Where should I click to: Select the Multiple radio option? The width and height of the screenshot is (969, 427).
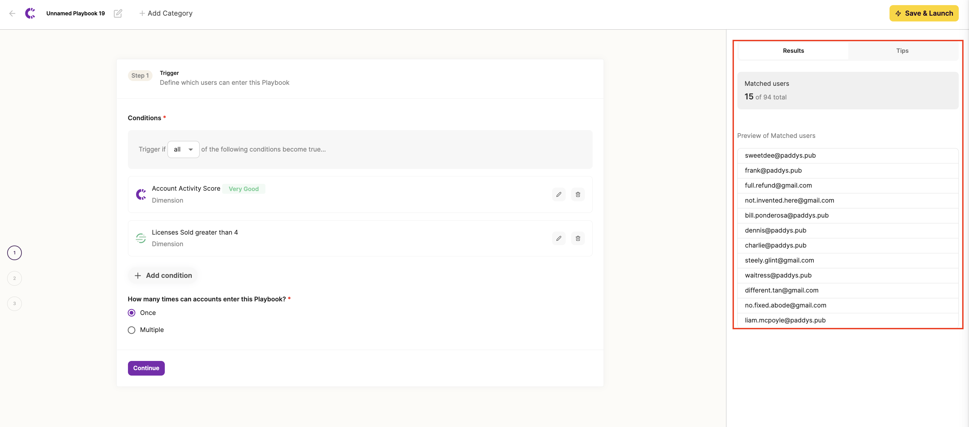click(x=131, y=330)
